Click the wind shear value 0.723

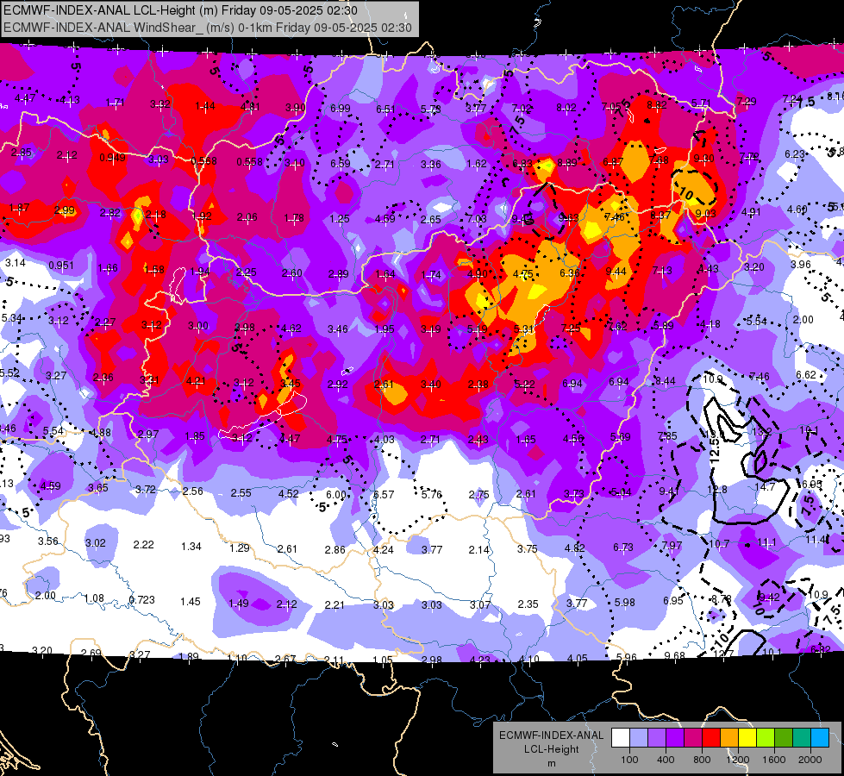[x=142, y=599]
